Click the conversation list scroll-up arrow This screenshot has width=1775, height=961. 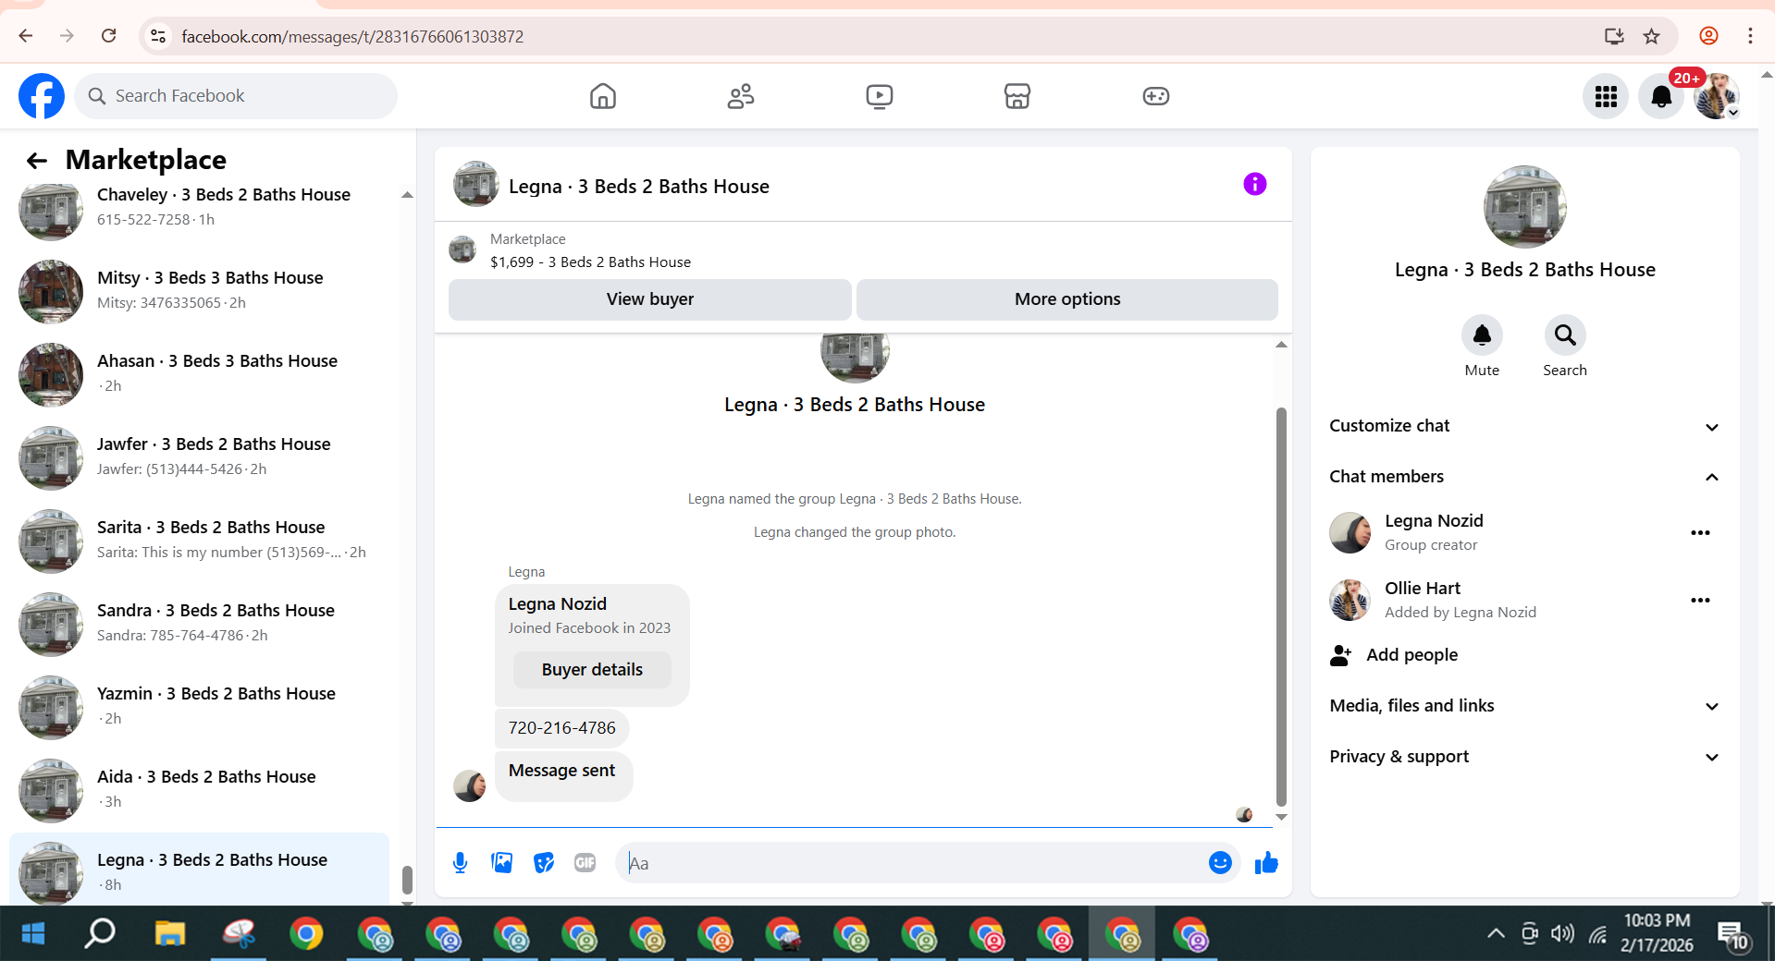pos(407,195)
